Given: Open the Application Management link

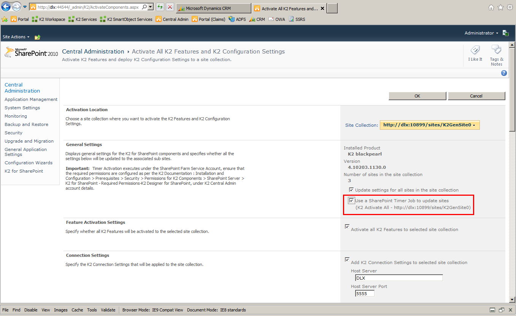Looking at the screenshot, I should click(x=31, y=99).
